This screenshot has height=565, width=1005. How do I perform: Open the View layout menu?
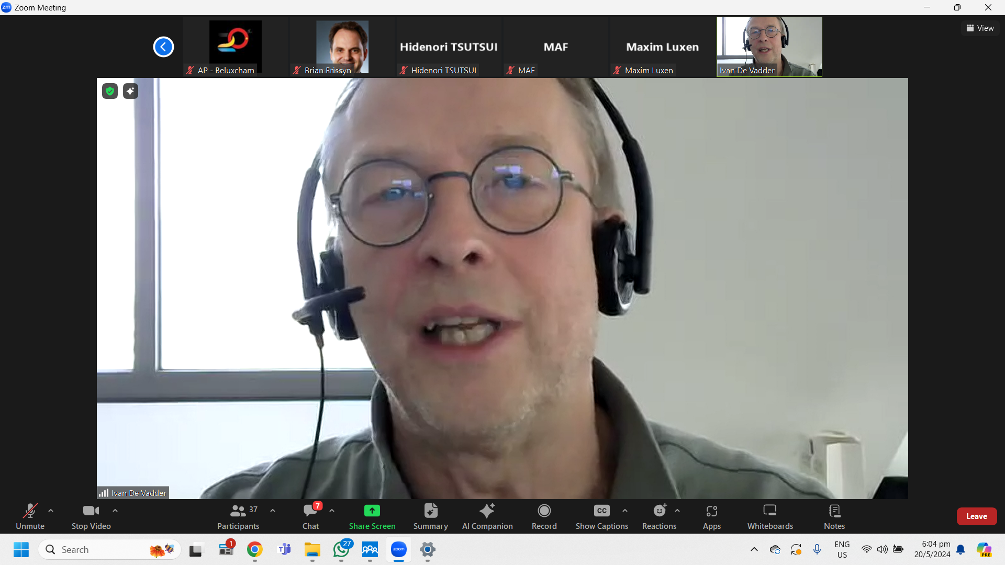(x=980, y=28)
